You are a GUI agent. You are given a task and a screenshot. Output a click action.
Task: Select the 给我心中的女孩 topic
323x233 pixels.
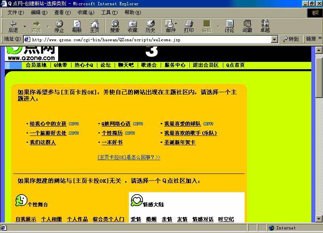click(x=48, y=124)
